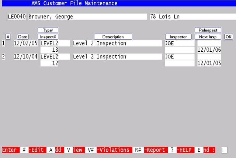Choose Add from the bottom command bar

[55, 150]
